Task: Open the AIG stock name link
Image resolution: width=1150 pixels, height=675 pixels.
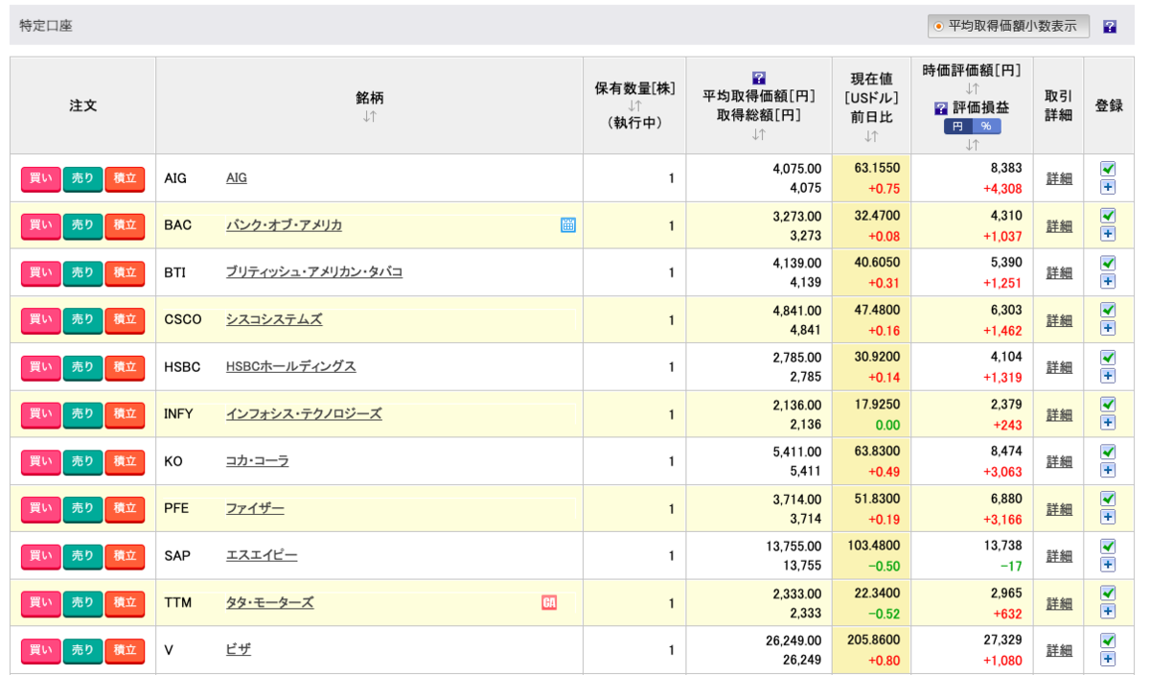Action: click(237, 178)
